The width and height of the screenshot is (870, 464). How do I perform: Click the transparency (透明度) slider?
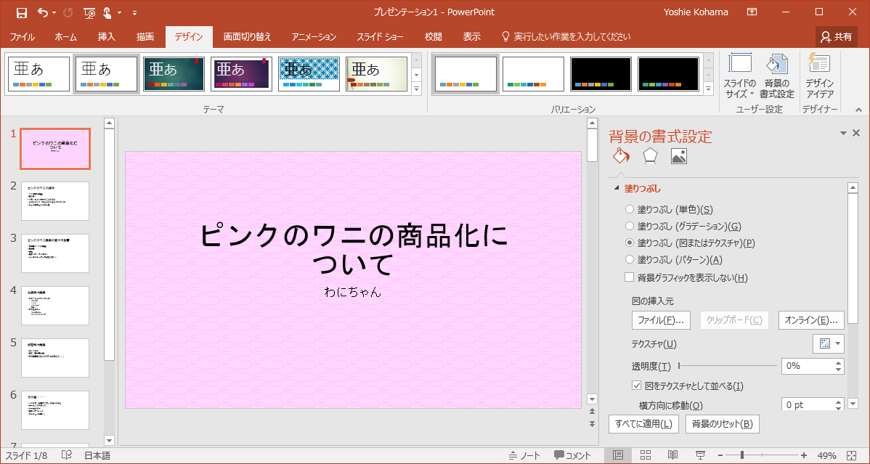coord(728,366)
